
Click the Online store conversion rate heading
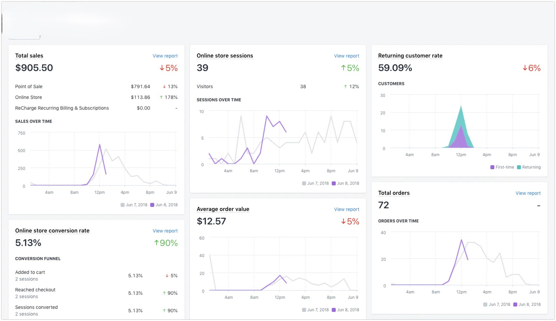[52, 230]
